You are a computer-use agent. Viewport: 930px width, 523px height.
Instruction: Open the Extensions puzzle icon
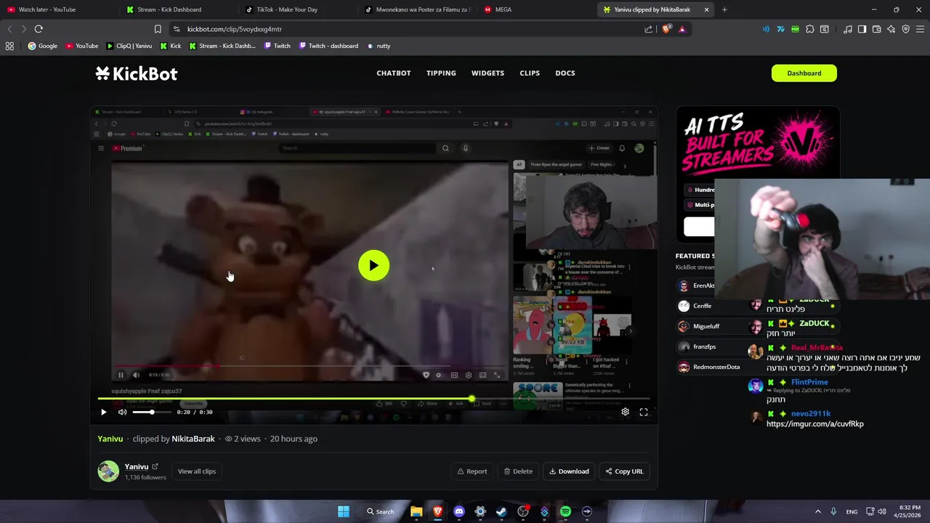809,29
